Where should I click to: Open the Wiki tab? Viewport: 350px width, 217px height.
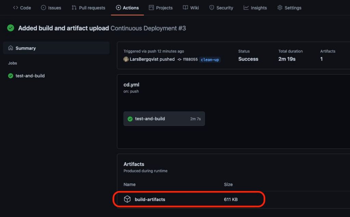pos(191,8)
